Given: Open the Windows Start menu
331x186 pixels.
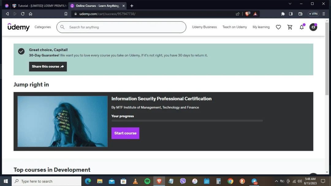Looking at the screenshot, I should click(x=6, y=181).
